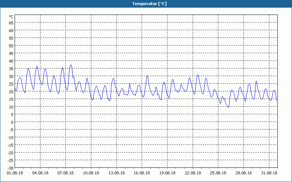The image size is (292, 182).
Task: Click the 10.08.18 date on x-axis
Action: click(91, 173)
